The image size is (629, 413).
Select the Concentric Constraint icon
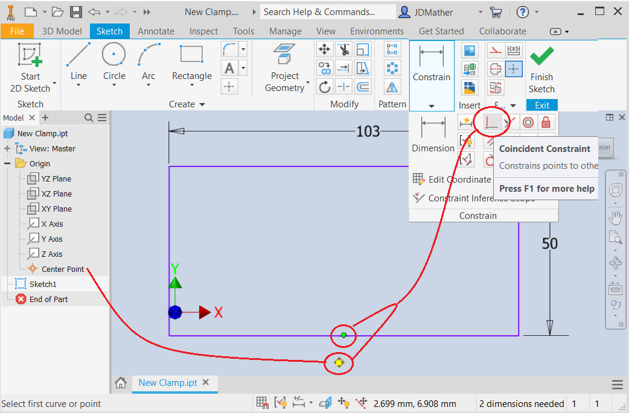pos(528,122)
